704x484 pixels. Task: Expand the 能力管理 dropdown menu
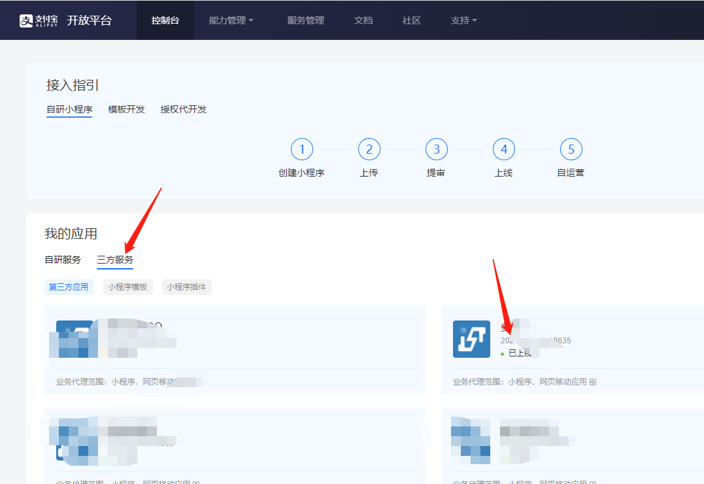point(231,21)
